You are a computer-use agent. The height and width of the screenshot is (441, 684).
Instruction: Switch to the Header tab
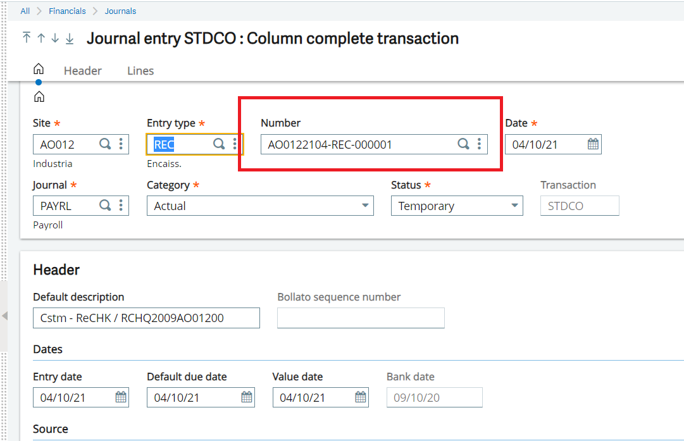coord(82,71)
